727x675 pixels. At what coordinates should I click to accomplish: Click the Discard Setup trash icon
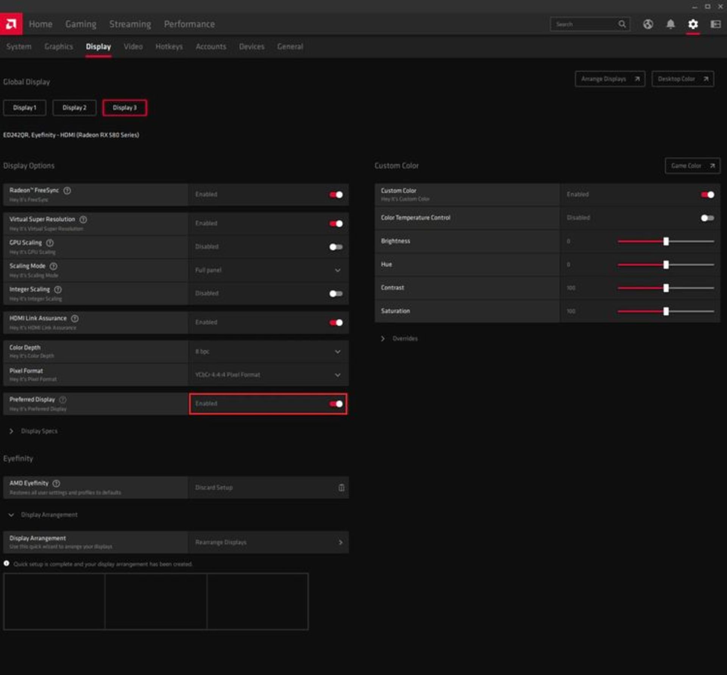pos(341,487)
